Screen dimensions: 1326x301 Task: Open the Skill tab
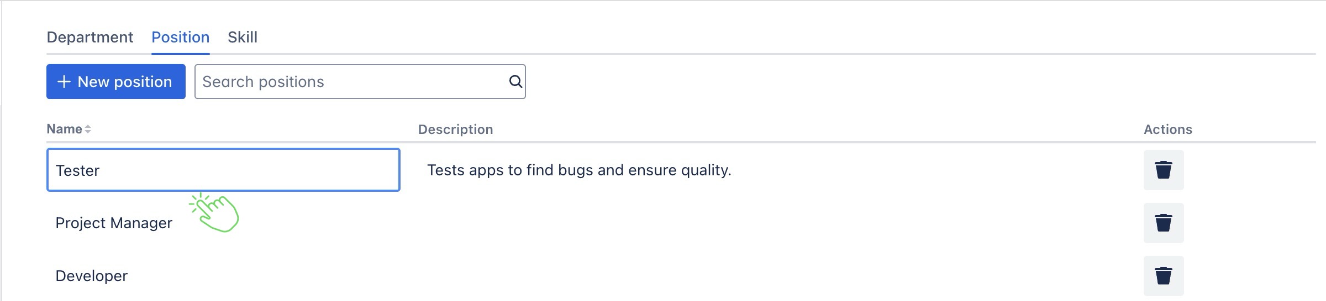[x=242, y=37]
